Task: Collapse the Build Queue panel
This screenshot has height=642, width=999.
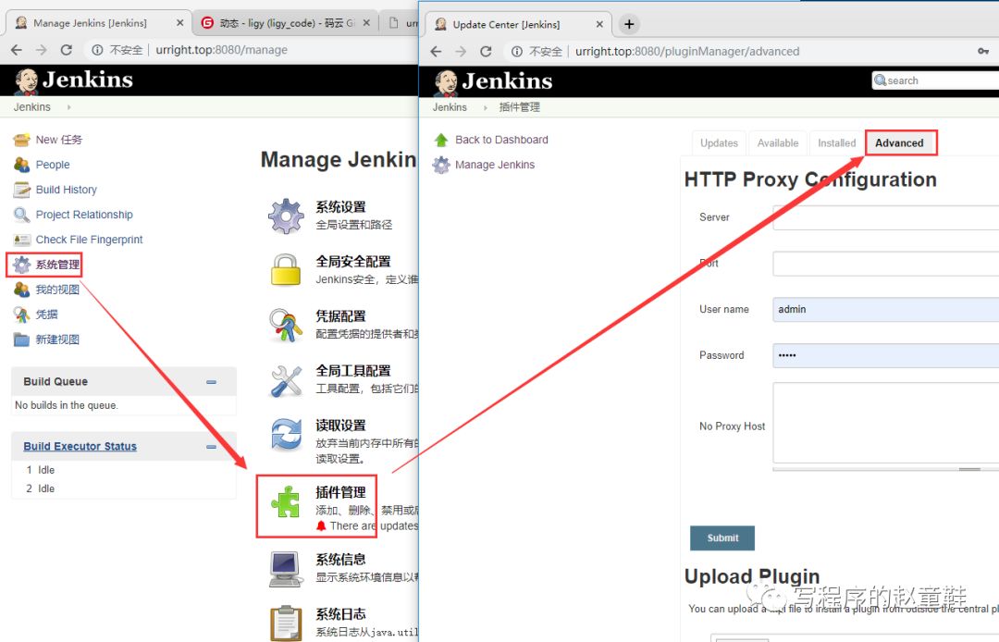Action: (211, 381)
